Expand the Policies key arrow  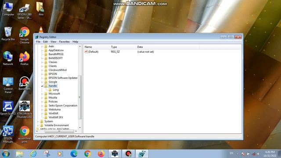tap(42, 101)
